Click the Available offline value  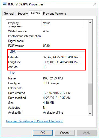pos(53,113)
